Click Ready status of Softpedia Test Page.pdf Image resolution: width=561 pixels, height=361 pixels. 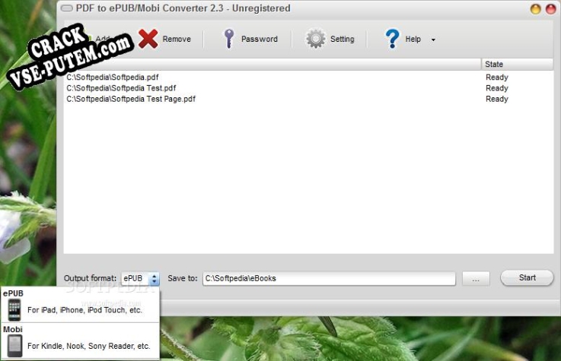point(496,99)
